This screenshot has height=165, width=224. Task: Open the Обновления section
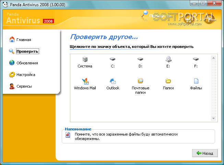tap(24, 63)
